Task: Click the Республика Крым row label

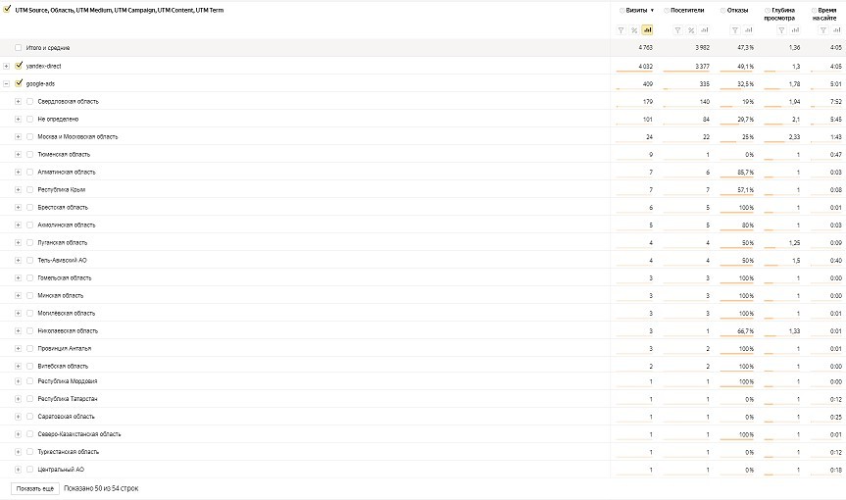Action: click(62, 189)
